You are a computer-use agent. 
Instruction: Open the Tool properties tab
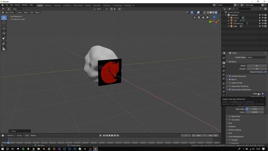click(224, 58)
